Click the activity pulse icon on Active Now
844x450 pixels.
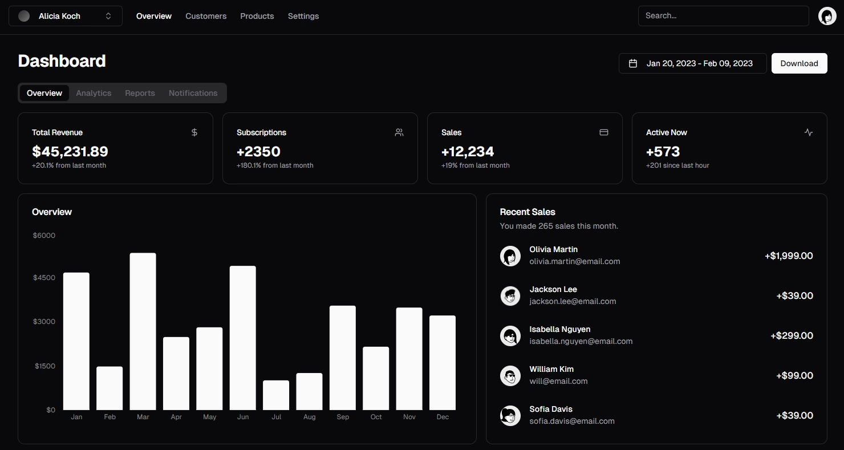tap(809, 132)
